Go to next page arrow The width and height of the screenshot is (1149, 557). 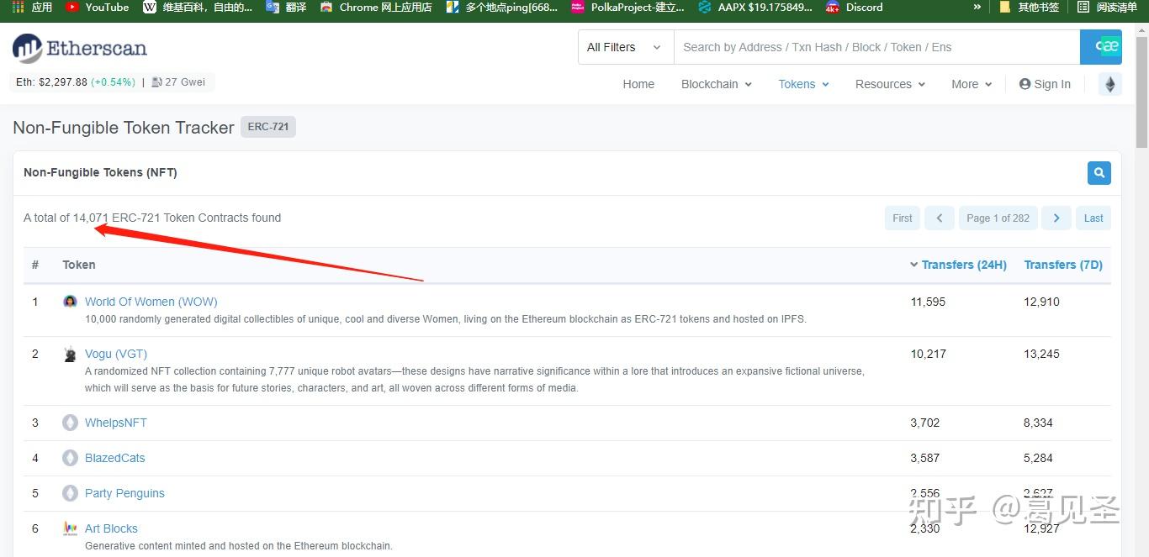(x=1056, y=218)
